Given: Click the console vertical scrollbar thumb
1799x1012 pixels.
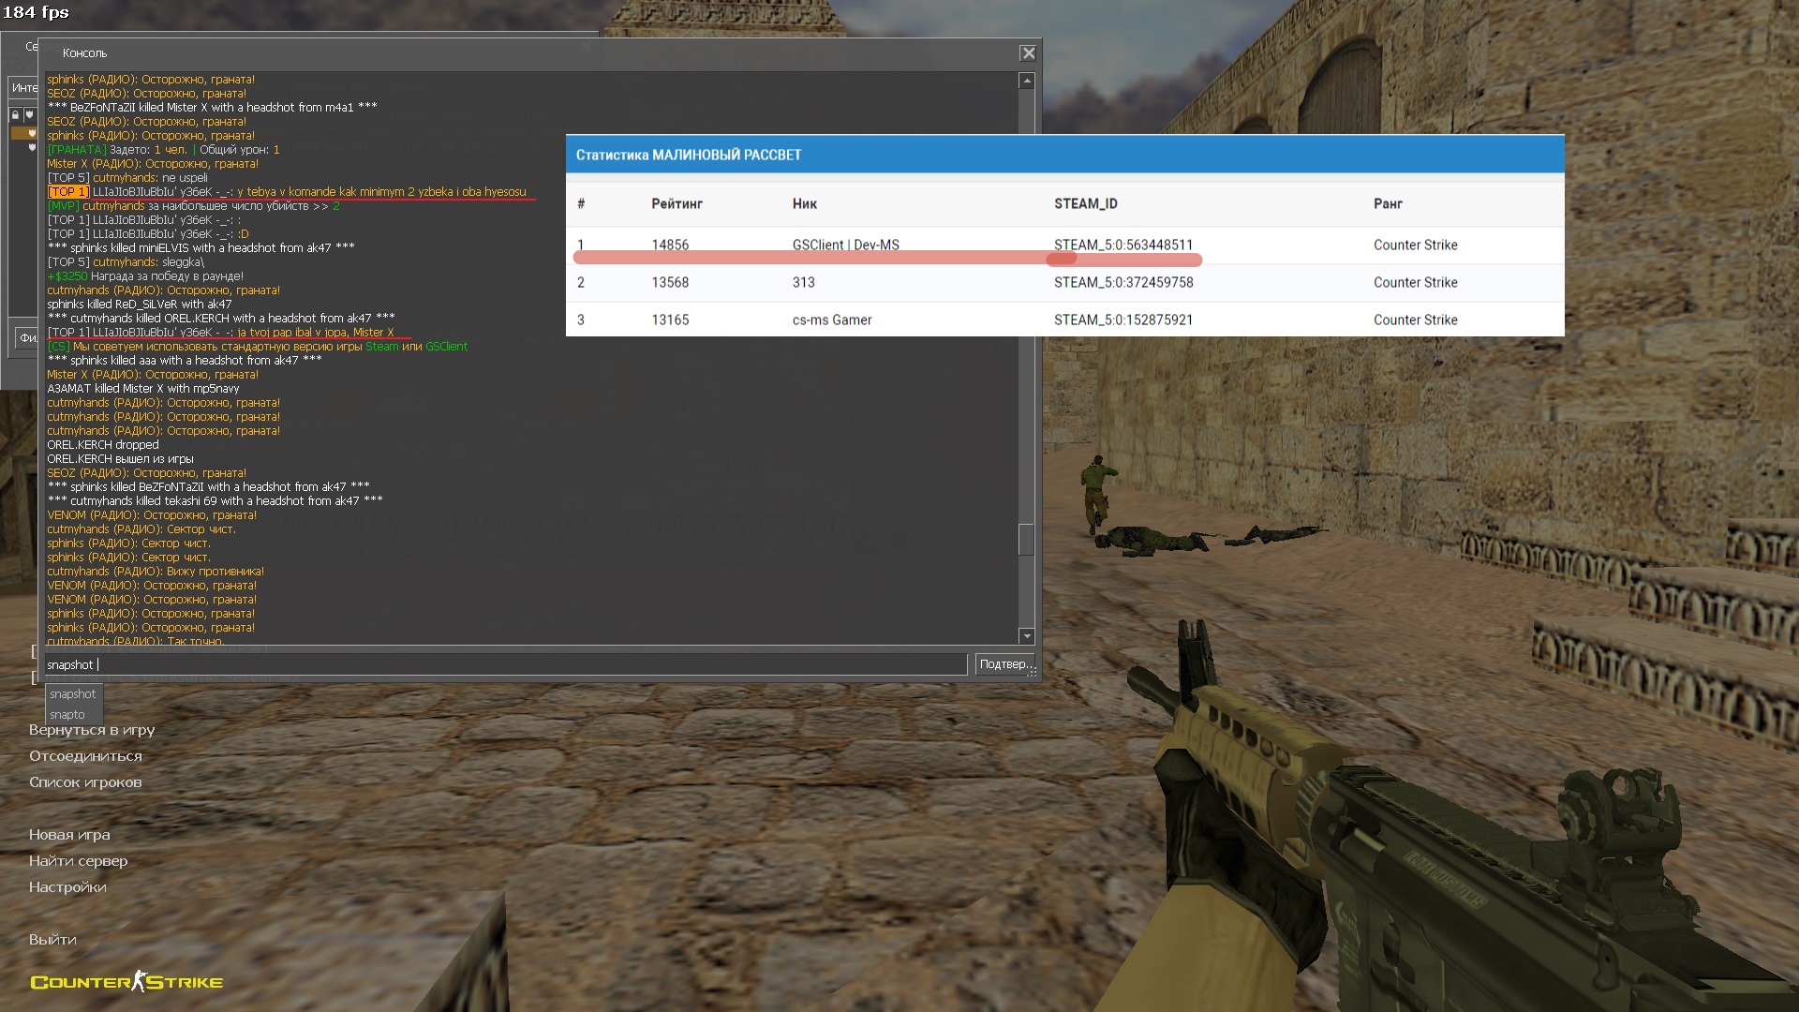Looking at the screenshot, I should (x=1026, y=539).
